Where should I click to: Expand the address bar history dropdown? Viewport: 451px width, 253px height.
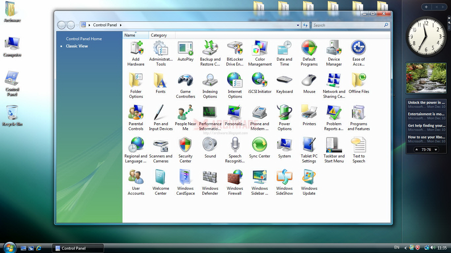pyautogui.click(x=298, y=25)
